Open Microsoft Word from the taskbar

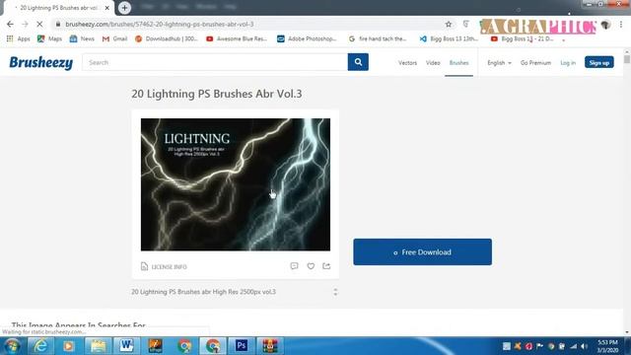pos(126,346)
